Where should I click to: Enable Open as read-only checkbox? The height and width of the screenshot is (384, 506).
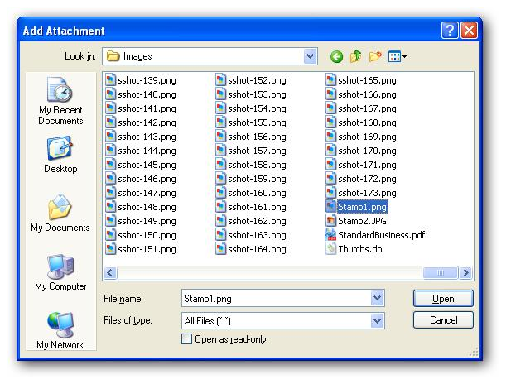tap(186, 338)
